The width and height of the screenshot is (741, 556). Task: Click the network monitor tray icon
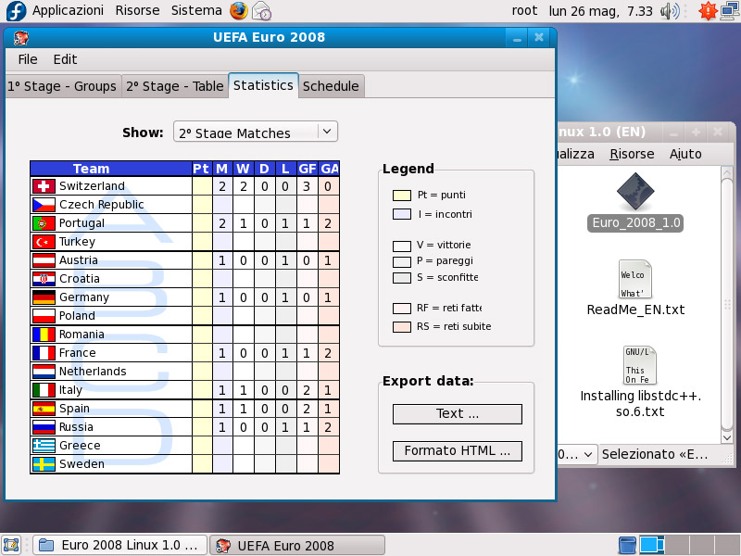point(730,11)
